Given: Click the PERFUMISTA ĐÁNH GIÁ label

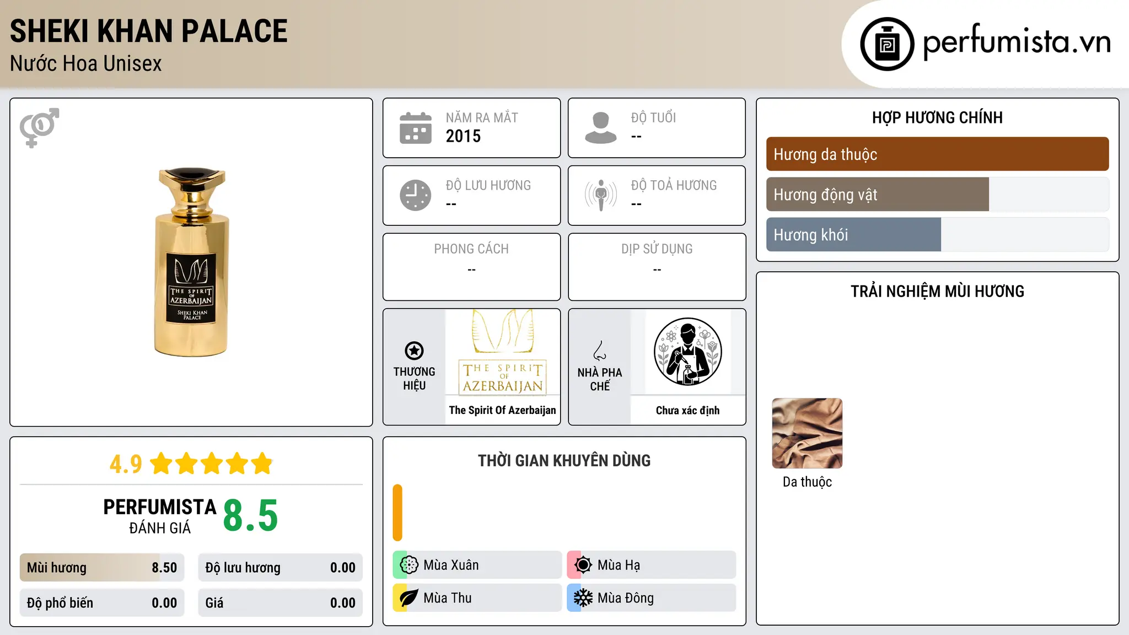Looking at the screenshot, I should (x=160, y=516).
